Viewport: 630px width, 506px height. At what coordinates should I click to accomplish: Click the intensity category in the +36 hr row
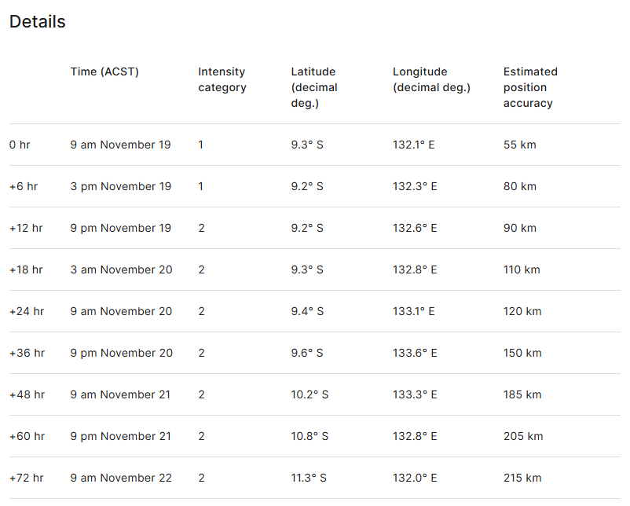[x=202, y=353]
